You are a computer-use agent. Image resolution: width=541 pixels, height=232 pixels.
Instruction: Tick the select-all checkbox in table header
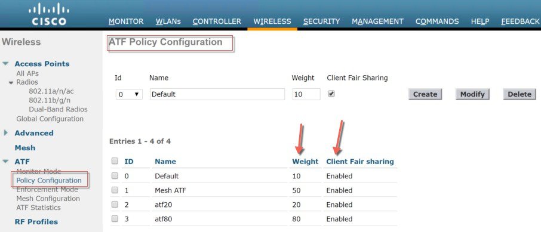point(115,161)
